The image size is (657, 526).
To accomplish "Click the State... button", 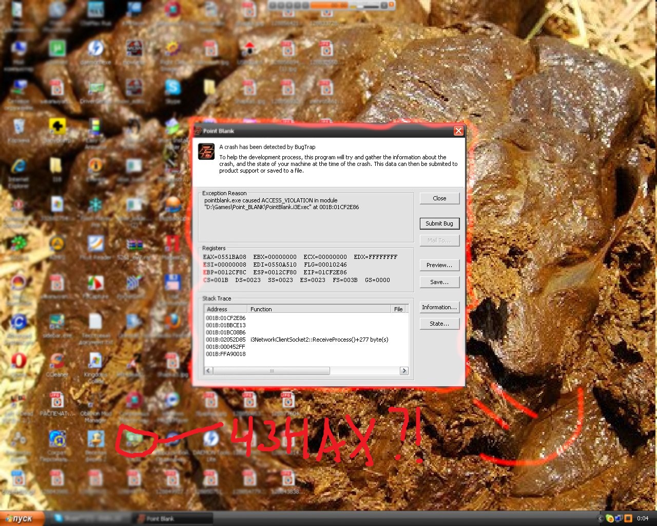I will tap(439, 324).
